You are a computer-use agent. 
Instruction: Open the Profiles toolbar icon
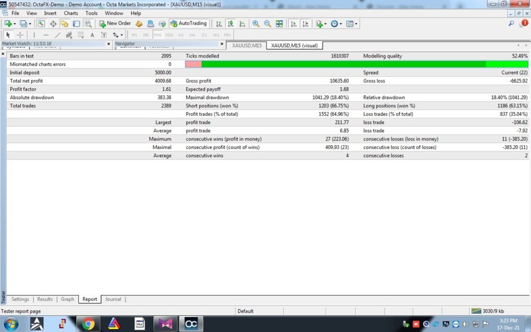pos(23,23)
